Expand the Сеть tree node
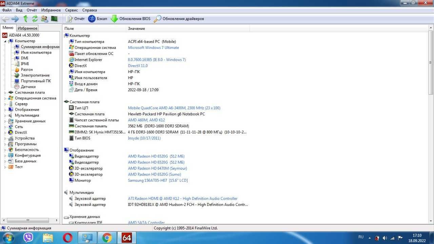434x244 pixels. [5, 127]
